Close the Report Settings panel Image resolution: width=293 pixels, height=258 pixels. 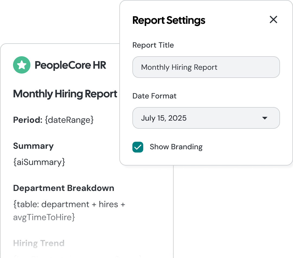coord(273,19)
